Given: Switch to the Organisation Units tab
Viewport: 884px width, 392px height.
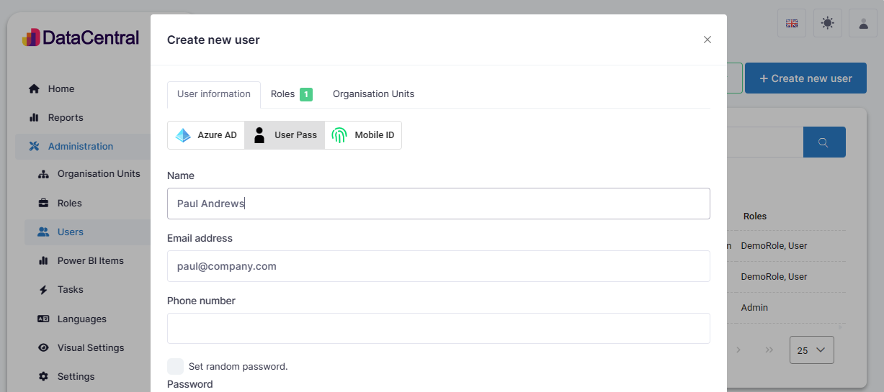Looking at the screenshot, I should (373, 94).
